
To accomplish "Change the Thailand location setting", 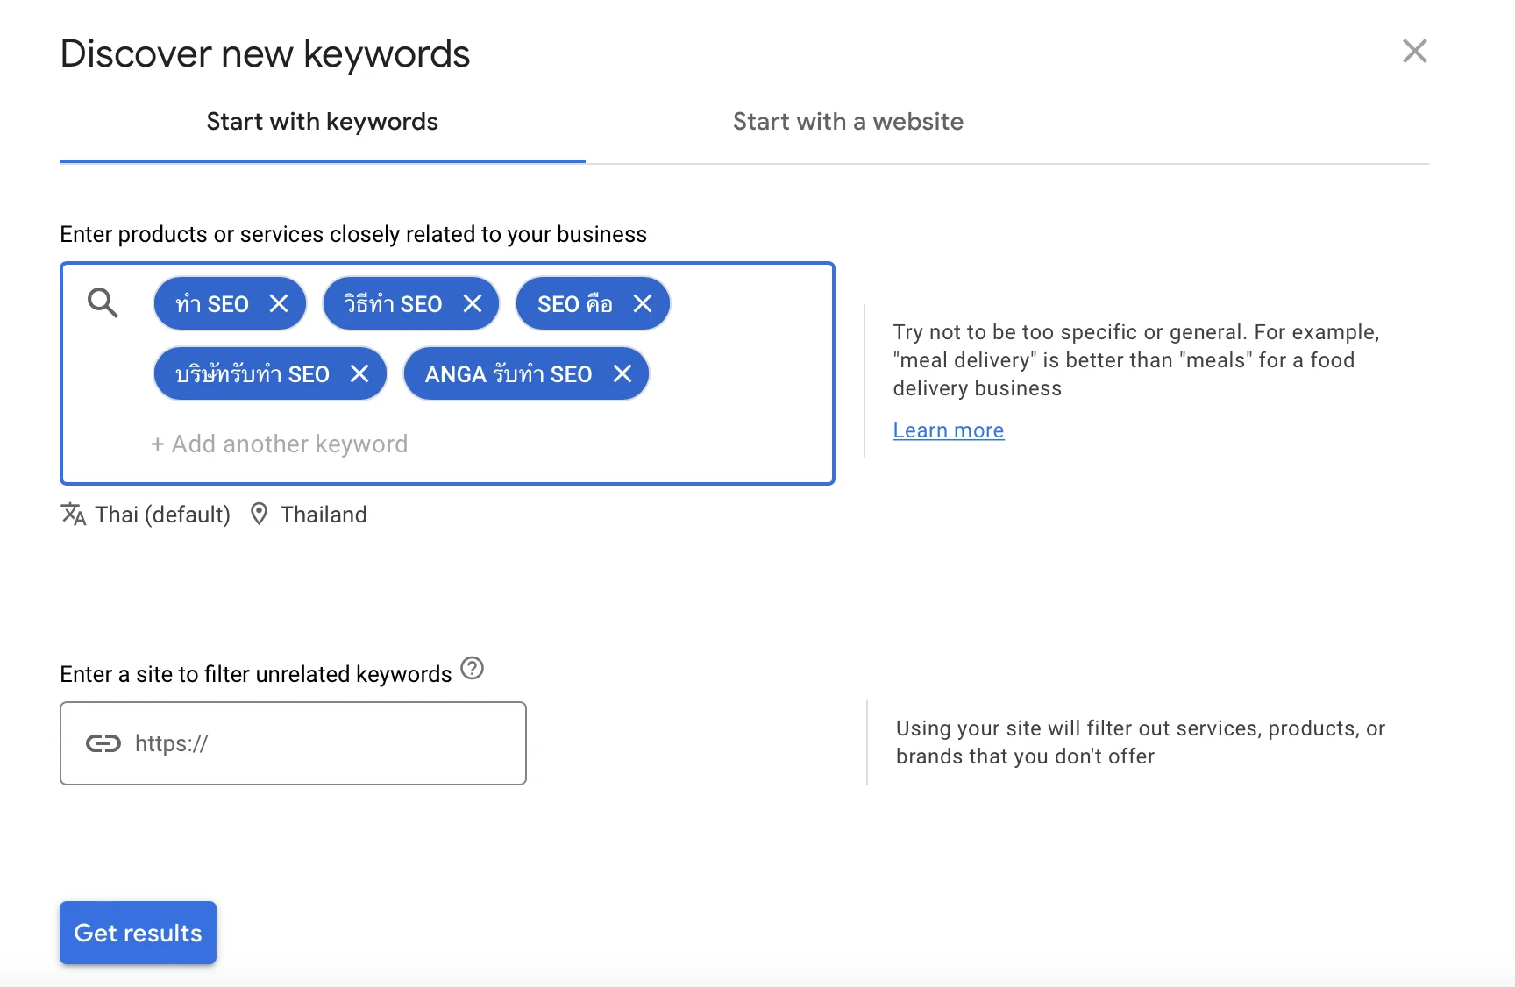I will (x=324, y=515).
